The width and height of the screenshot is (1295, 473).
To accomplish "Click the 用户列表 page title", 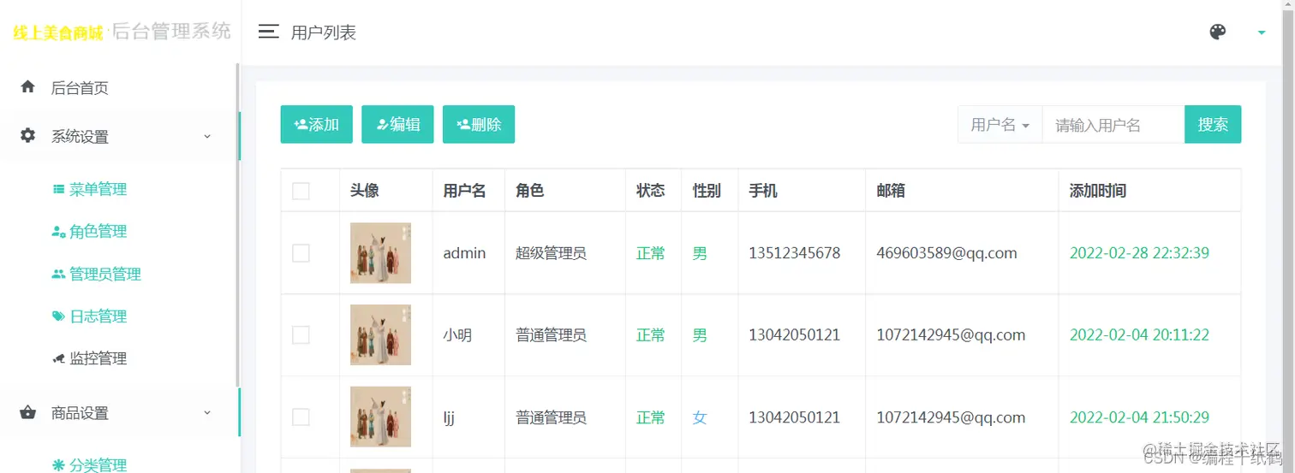I will pyautogui.click(x=324, y=33).
